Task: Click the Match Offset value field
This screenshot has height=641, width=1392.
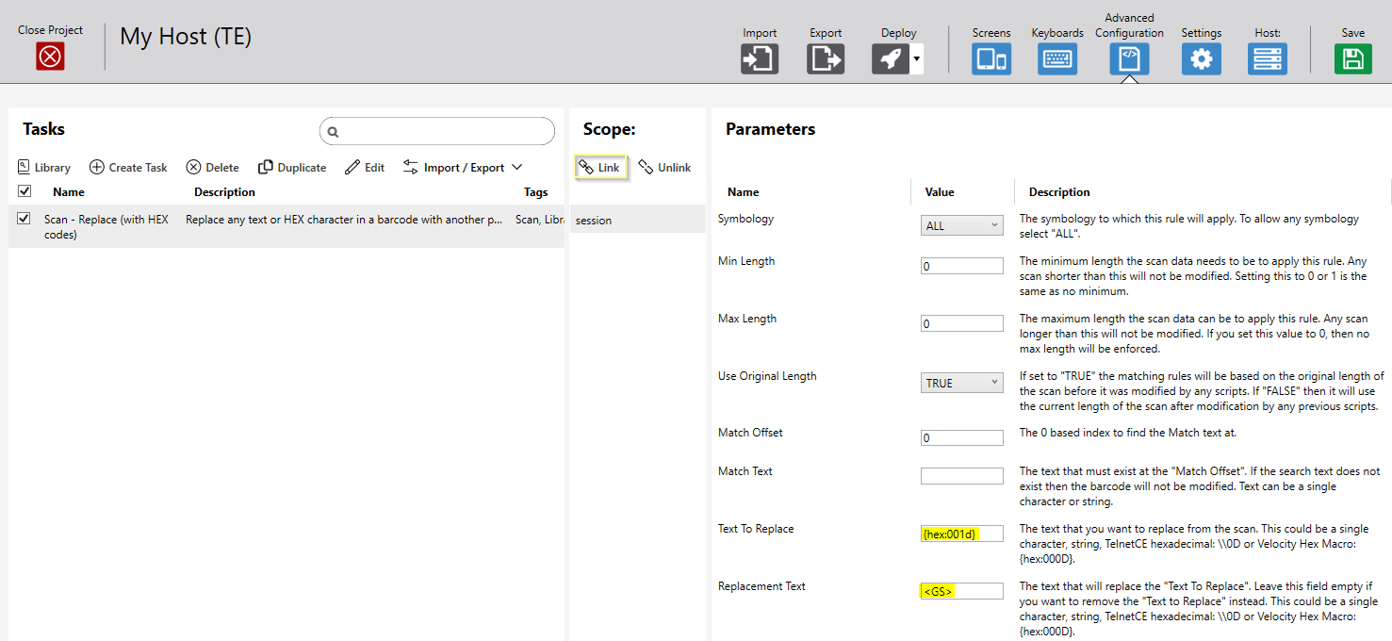Action: click(962, 438)
